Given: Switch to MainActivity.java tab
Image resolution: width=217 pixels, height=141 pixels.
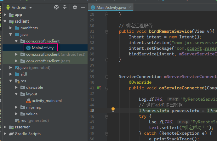Looking at the screenshot, I should pyautogui.click(x=111, y=8).
